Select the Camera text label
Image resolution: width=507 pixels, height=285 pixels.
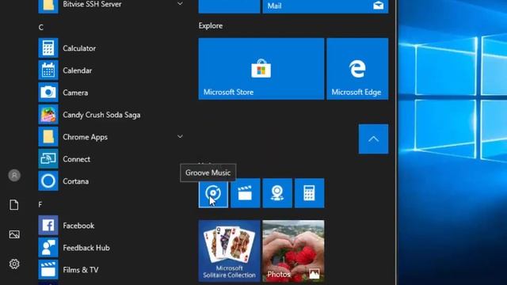(x=75, y=93)
